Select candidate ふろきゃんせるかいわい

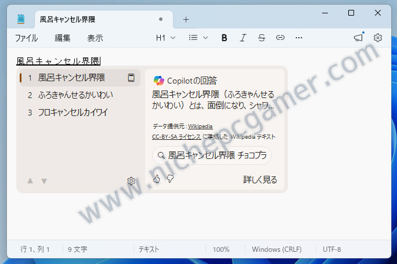tap(75, 95)
